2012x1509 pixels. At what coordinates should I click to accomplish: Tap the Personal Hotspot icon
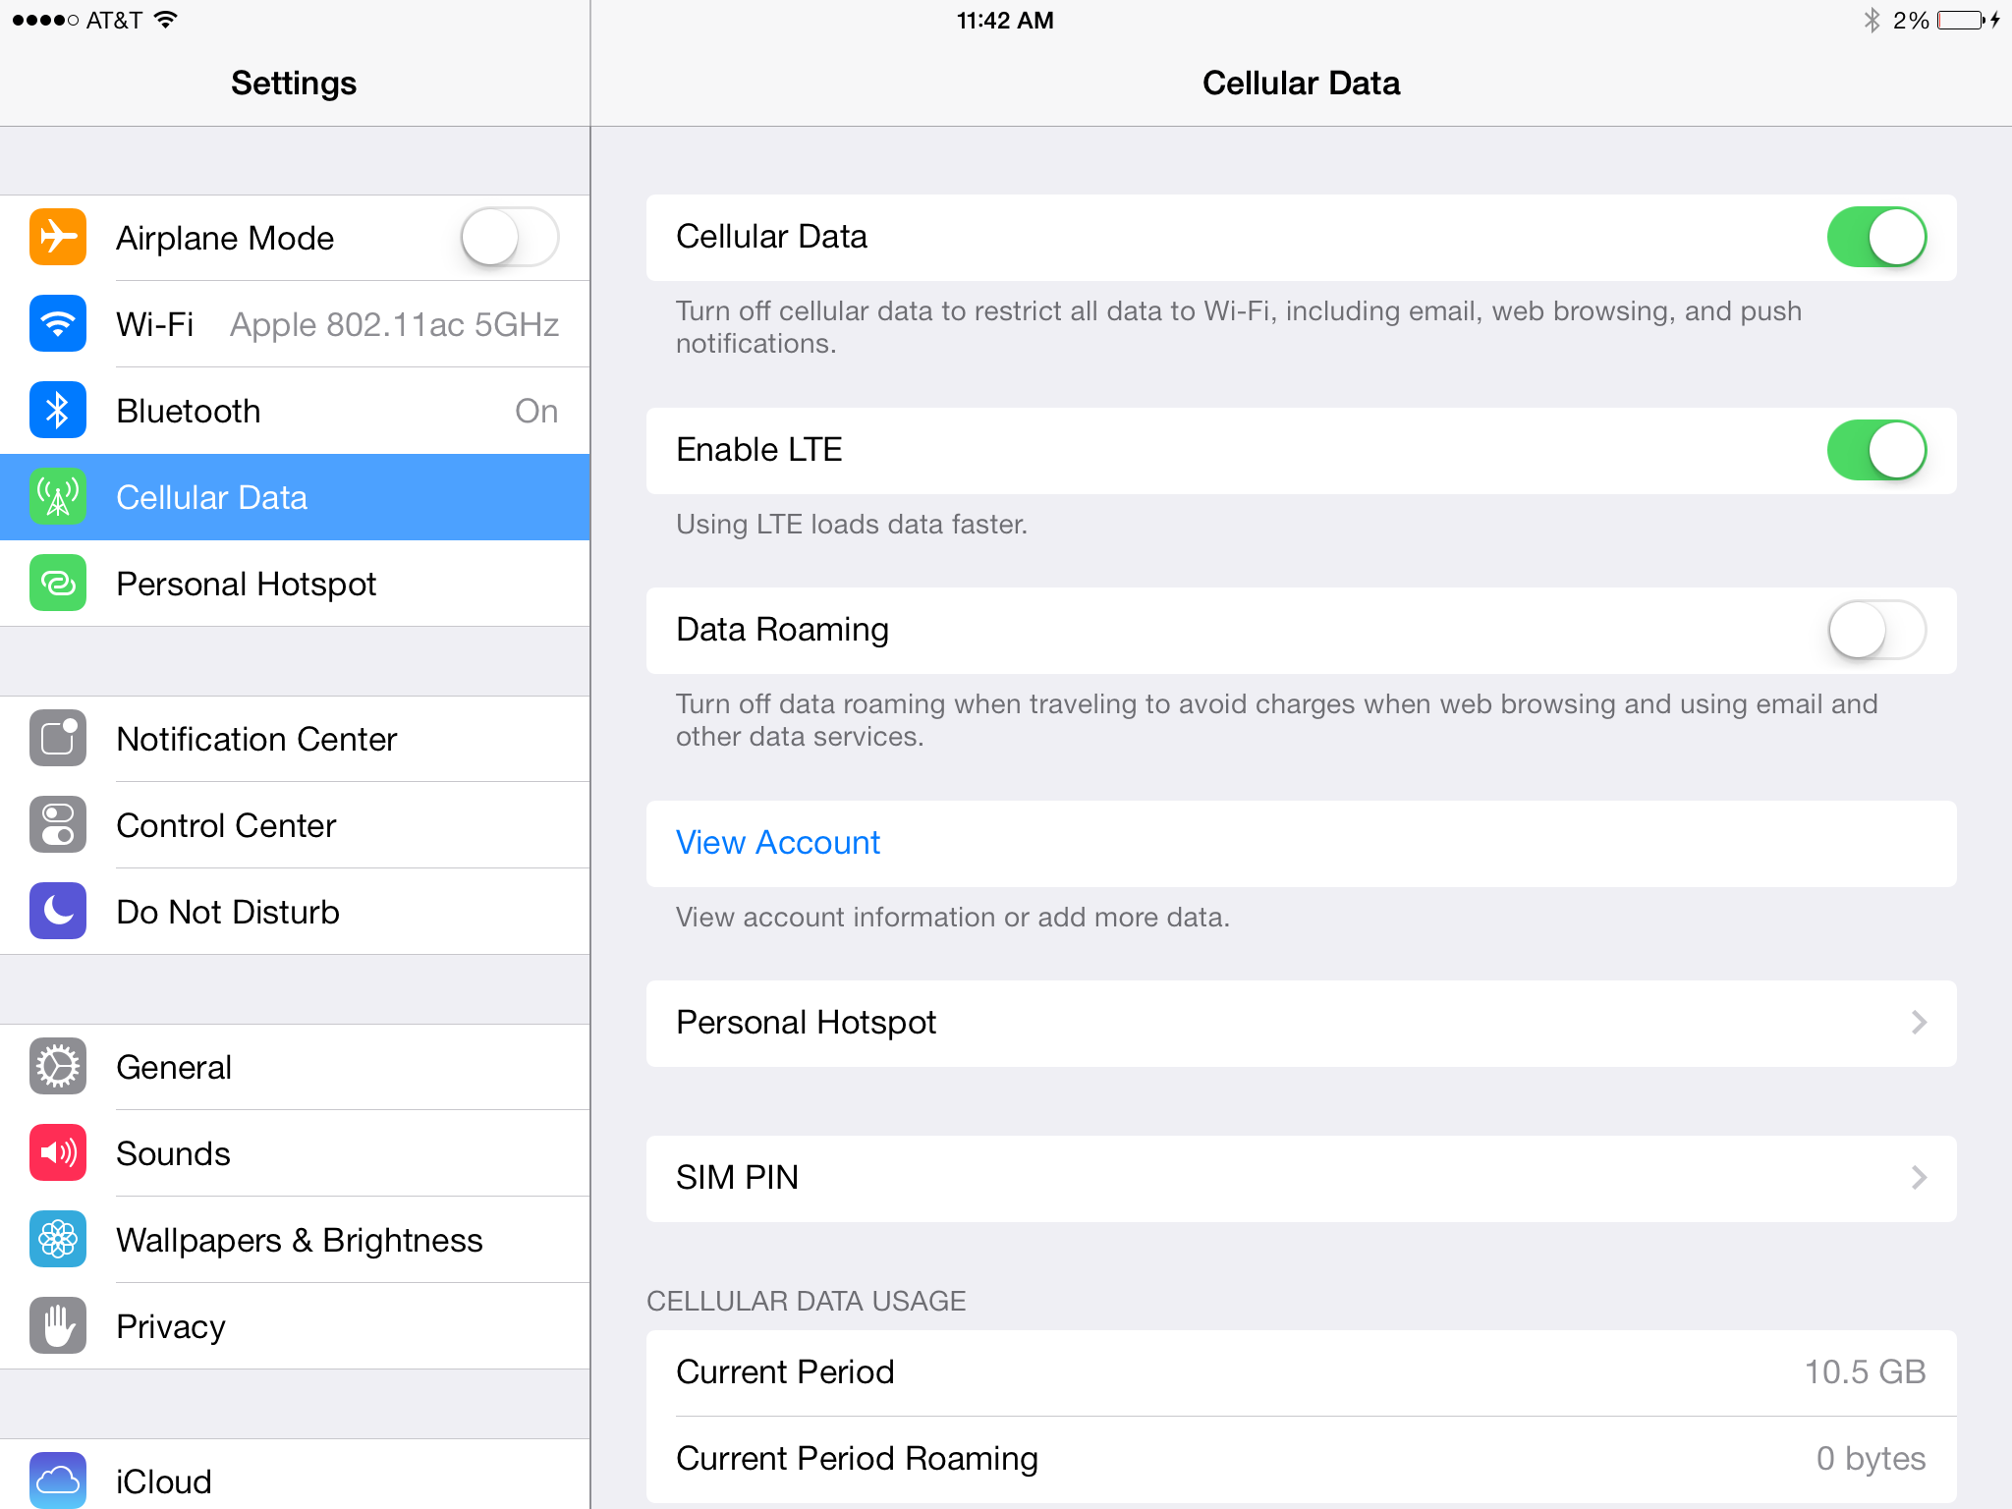tap(55, 582)
